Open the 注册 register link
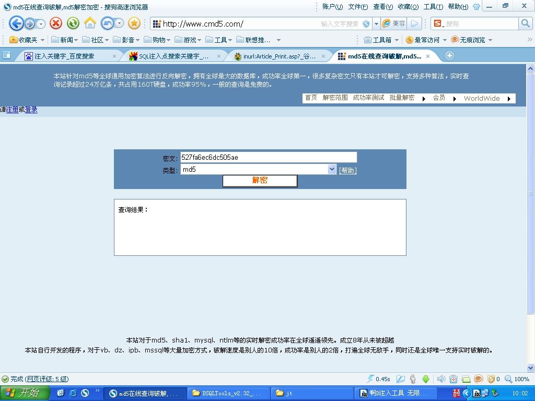Image resolution: width=535 pixels, height=401 pixels. [13, 110]
